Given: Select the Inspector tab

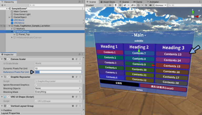Looking at the screenshot, I should 7,54.
